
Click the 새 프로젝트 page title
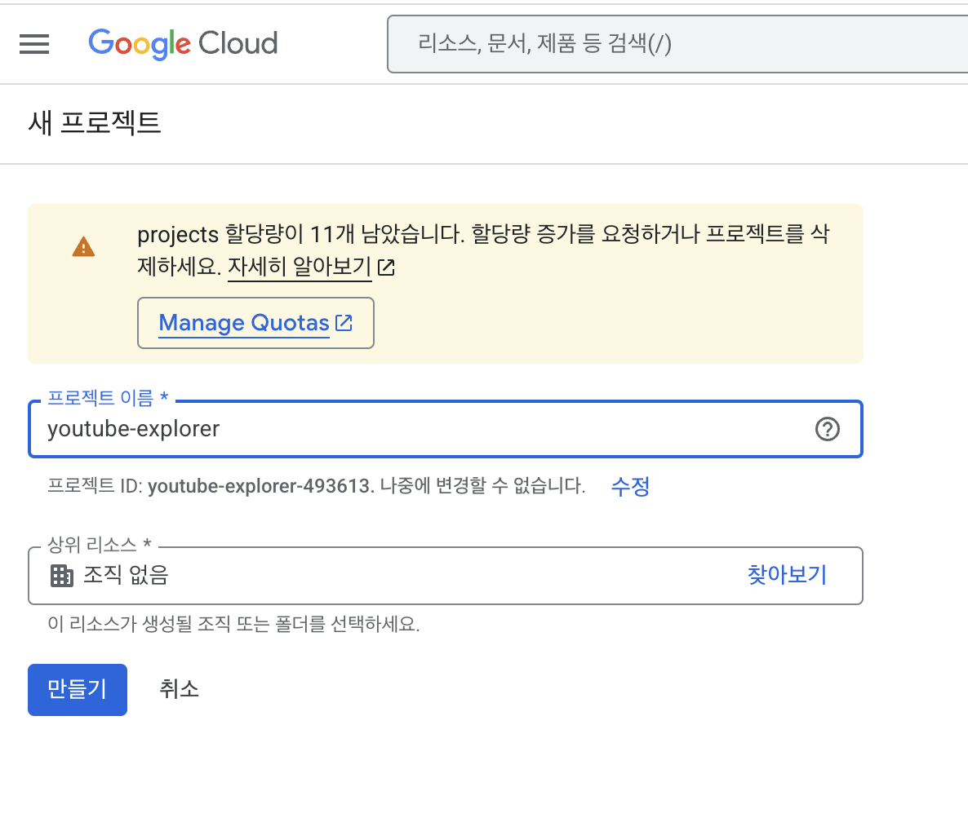point(95,124)
